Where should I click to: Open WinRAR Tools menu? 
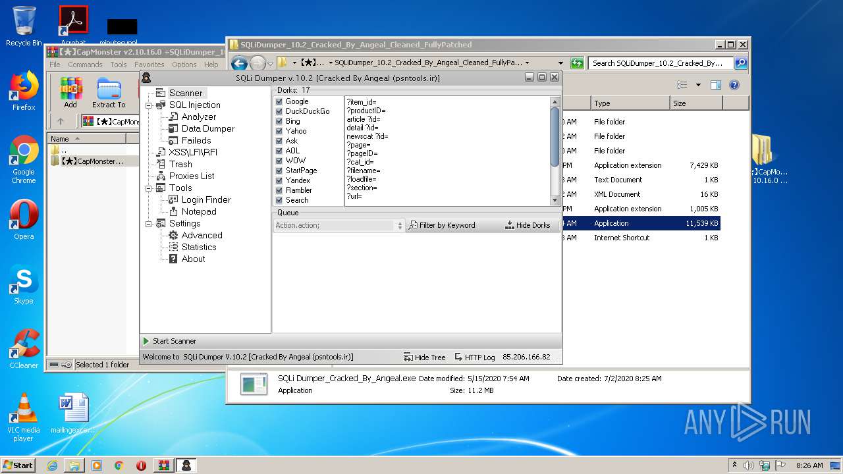[x=119, y=65]
